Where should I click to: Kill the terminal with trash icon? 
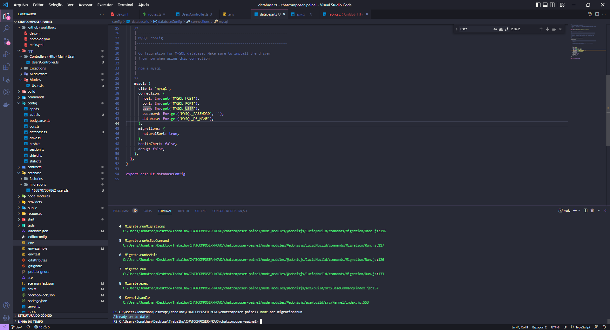pyautogui.click(x=592, y=210)
